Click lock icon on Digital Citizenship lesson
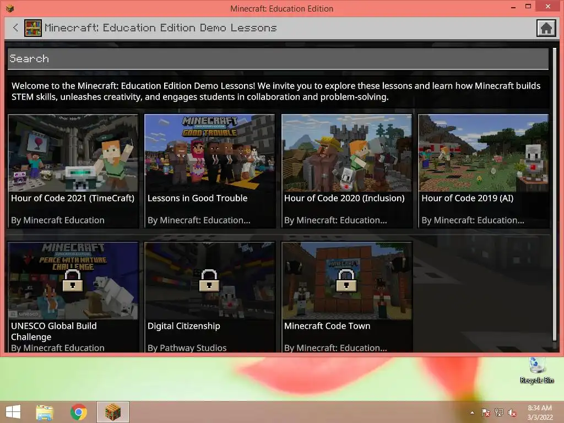This screenshot has height=423, width=564. (x=209, y=280)
